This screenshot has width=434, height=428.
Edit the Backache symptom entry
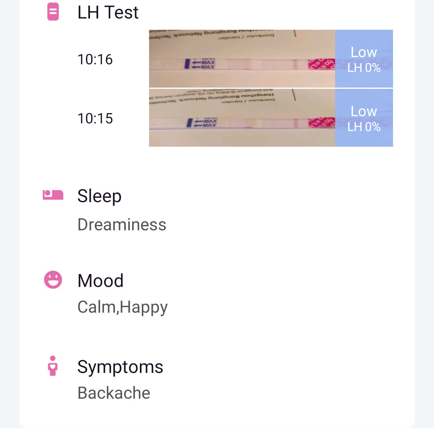[114, 393]
